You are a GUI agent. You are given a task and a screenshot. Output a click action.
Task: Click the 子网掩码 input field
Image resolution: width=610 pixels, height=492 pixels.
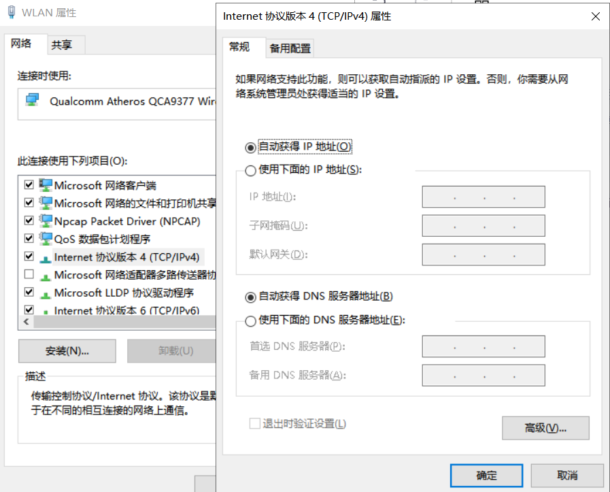(484, 226)
